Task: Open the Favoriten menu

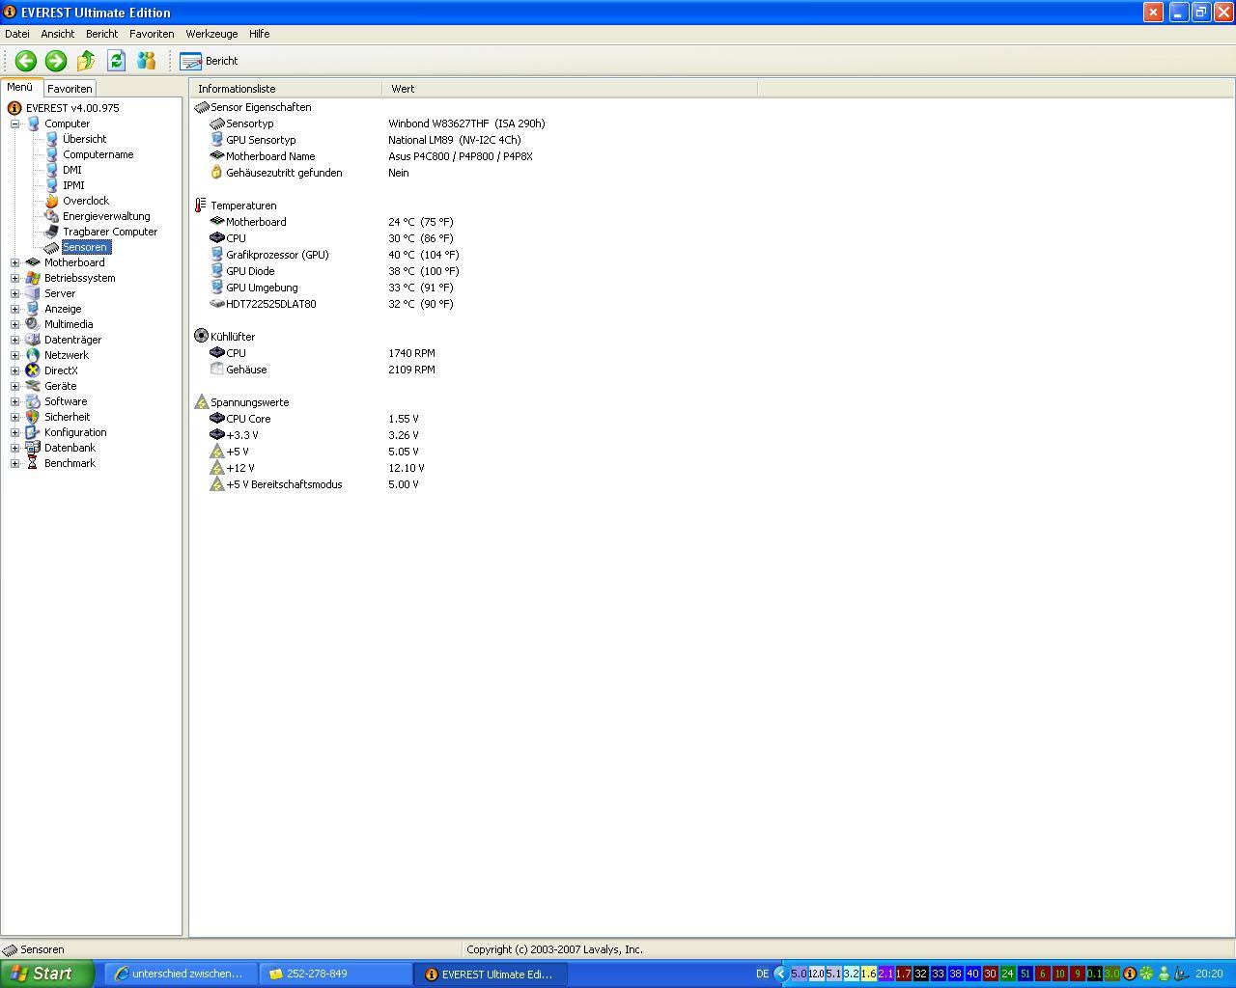Action: (x=152, y=34)
